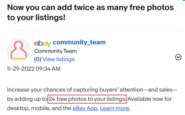
Task: Follow the Learn more link
Action: [x=115, y=108]
